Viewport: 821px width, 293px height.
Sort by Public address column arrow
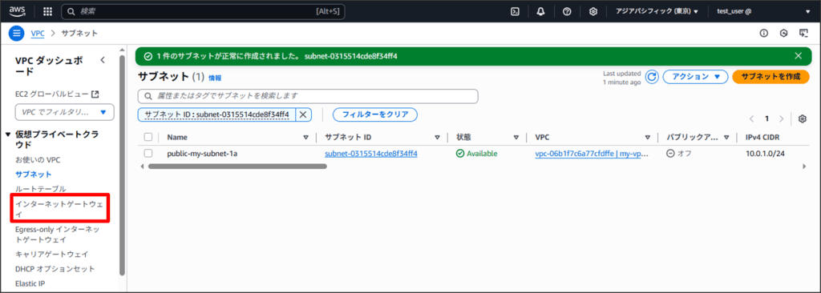pyautogui.click(x=726, y=138)
